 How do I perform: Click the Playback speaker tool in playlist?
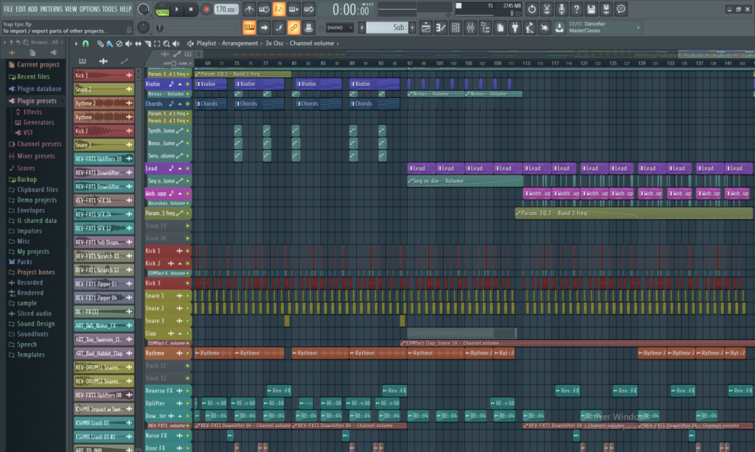click(176, 43)
